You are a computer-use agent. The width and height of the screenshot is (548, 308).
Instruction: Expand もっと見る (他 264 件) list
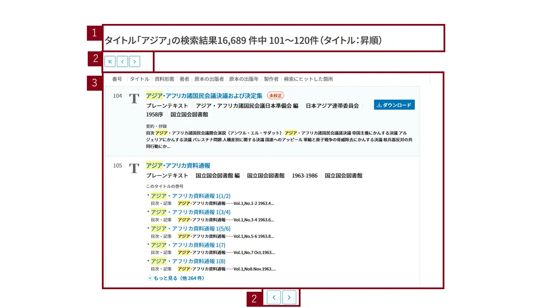[x=176, y=278]
